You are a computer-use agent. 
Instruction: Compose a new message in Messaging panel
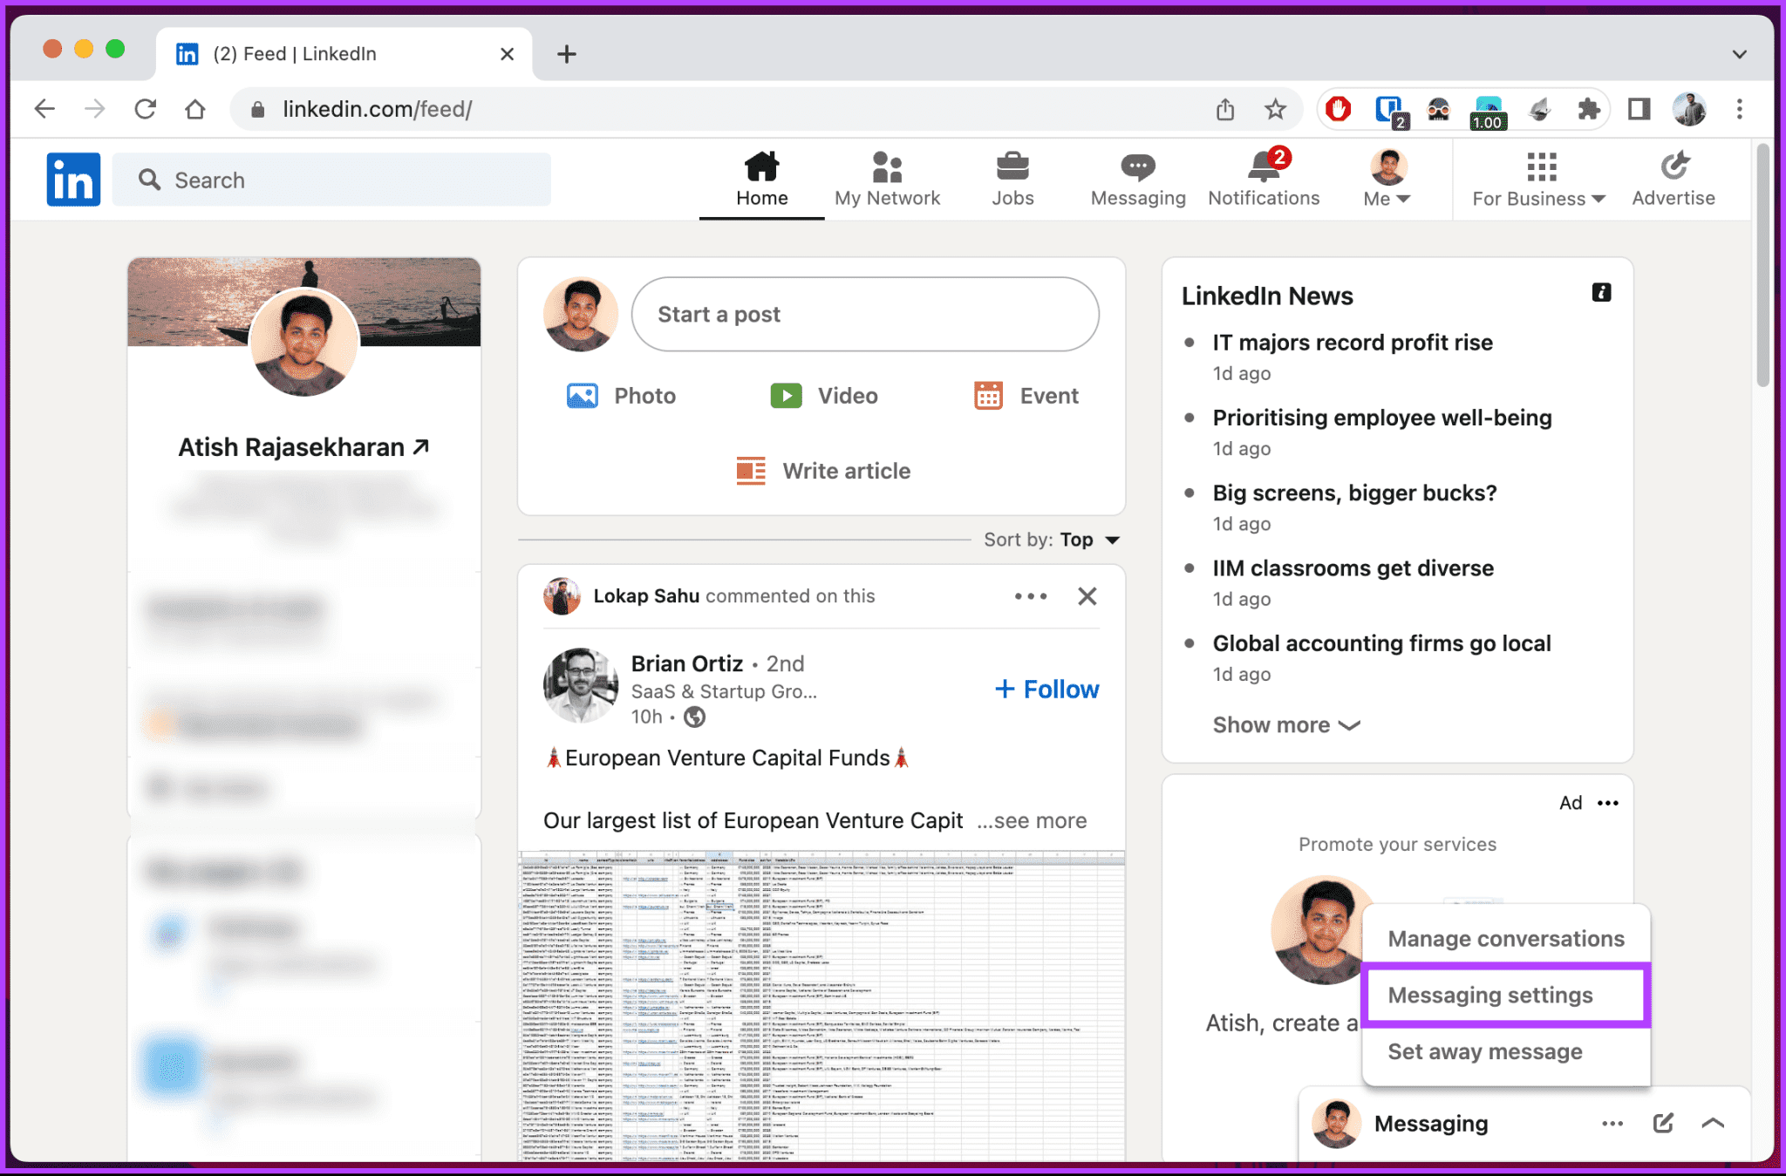pos(1663,1123)
